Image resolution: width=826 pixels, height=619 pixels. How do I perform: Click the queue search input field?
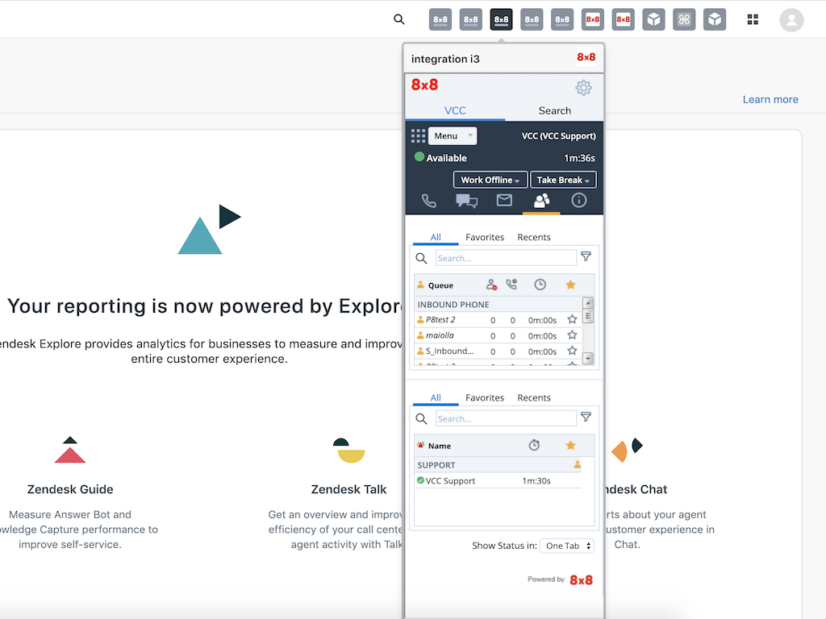coord(506,258)
